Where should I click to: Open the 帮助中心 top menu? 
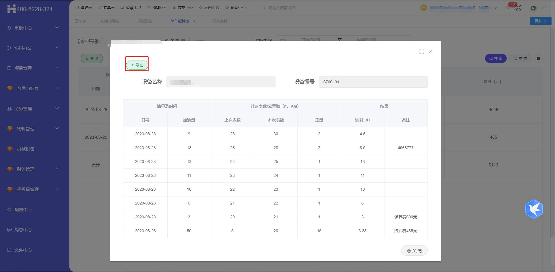tap(235, 8)
